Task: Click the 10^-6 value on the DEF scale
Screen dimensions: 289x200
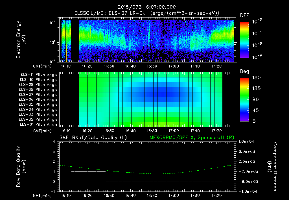Action: [x=257, y=57]
